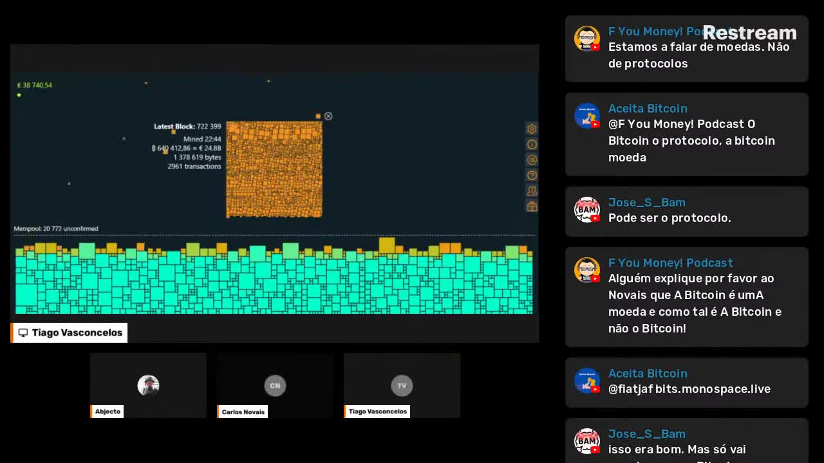Image resolution: width=824 pixels, height=463 pixels.
Task: Open the info circle icon
Action: click(x=532, y=144)
